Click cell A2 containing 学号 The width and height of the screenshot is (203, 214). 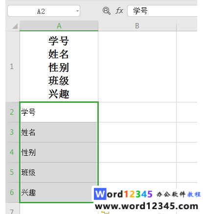pyautogui.click(x=59, y=112)
